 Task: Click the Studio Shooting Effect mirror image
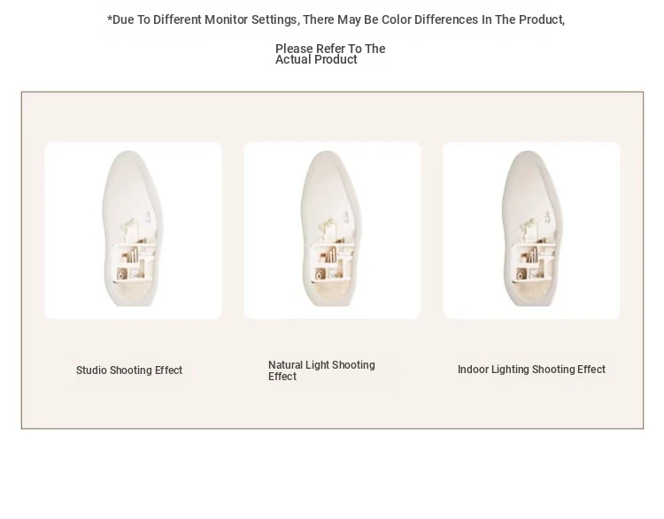point(133,230)
